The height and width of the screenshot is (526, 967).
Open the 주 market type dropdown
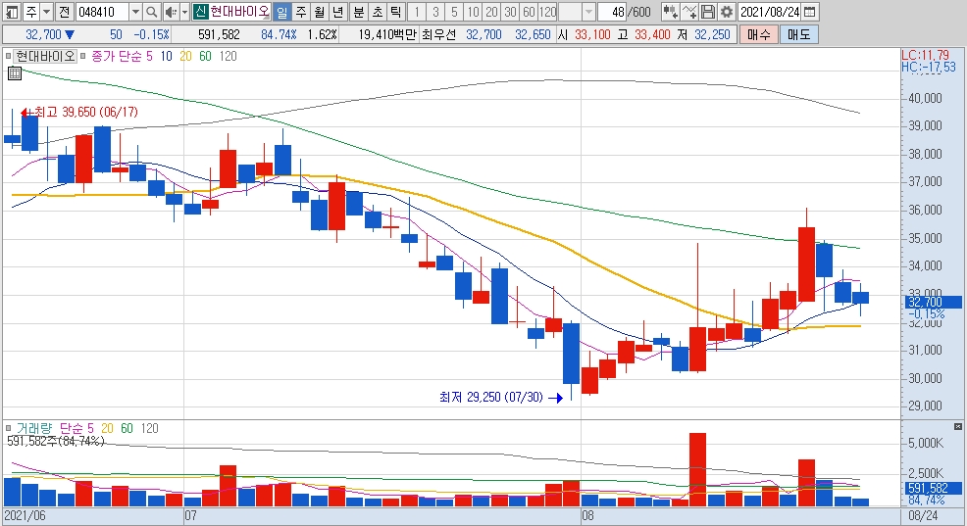[x=46, y=12]
